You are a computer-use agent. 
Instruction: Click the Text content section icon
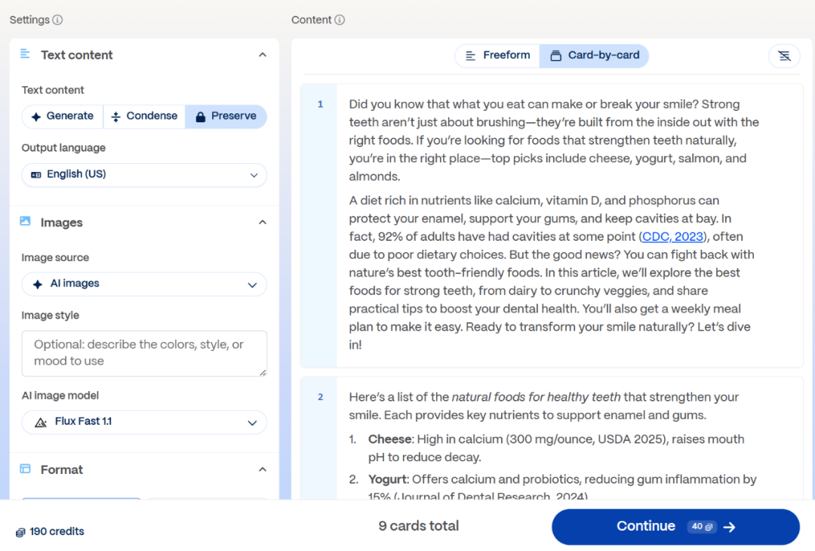[x=26, y=54]
